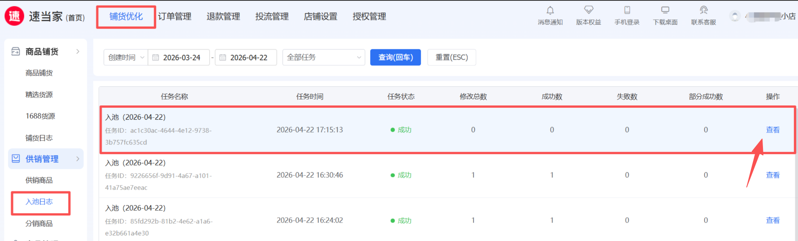Switch to the 订单管理 tab

[174, 17]
